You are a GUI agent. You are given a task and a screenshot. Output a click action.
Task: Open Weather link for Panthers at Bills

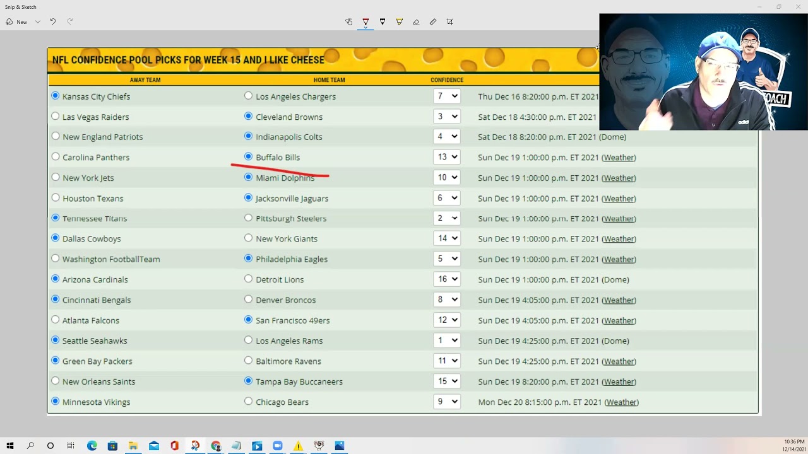pyautogui.click(x=619, y=158)
